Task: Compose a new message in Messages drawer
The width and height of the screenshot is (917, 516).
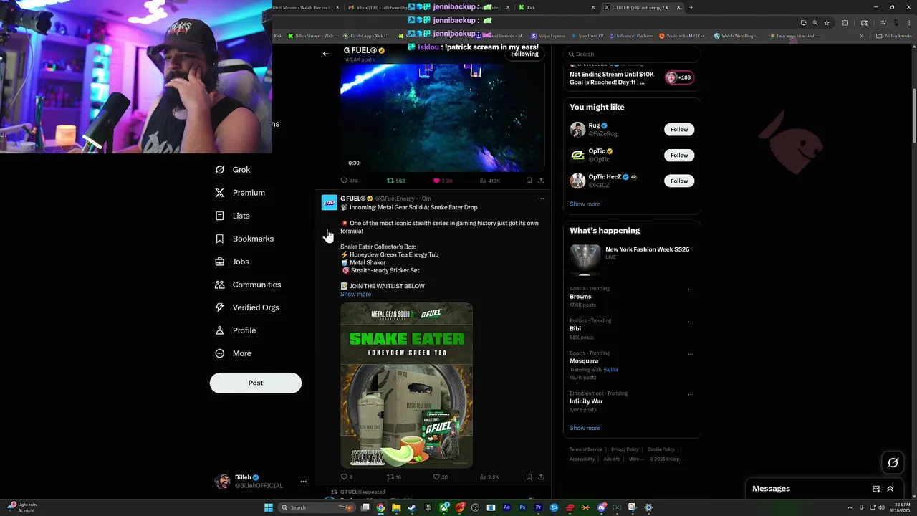Action: pos(876,489)
